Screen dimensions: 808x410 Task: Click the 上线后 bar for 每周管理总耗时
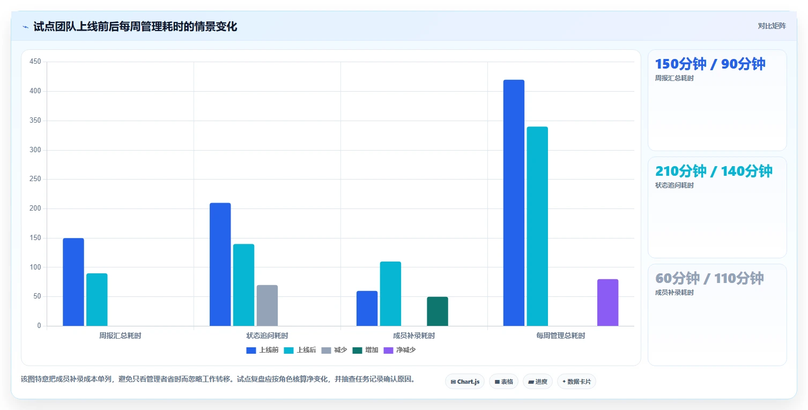538,226
